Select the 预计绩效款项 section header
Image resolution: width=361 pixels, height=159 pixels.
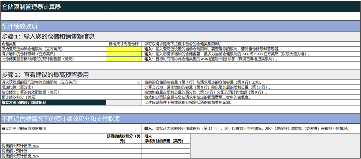click(180, 26)
